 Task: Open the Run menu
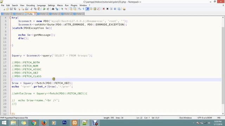[x=67, y=6]
